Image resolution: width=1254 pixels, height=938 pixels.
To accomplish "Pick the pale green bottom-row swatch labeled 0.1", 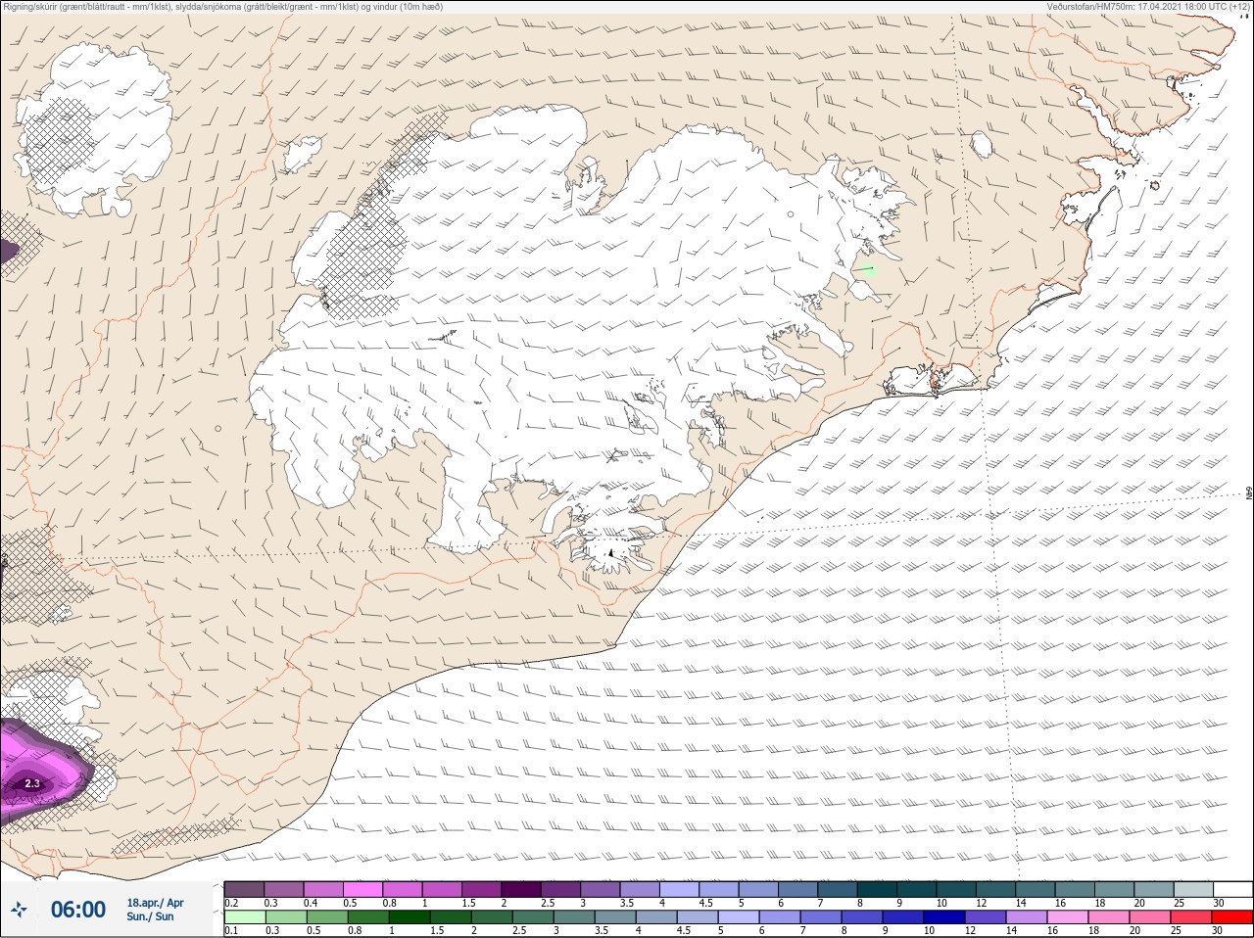I will tap(244, 917).
